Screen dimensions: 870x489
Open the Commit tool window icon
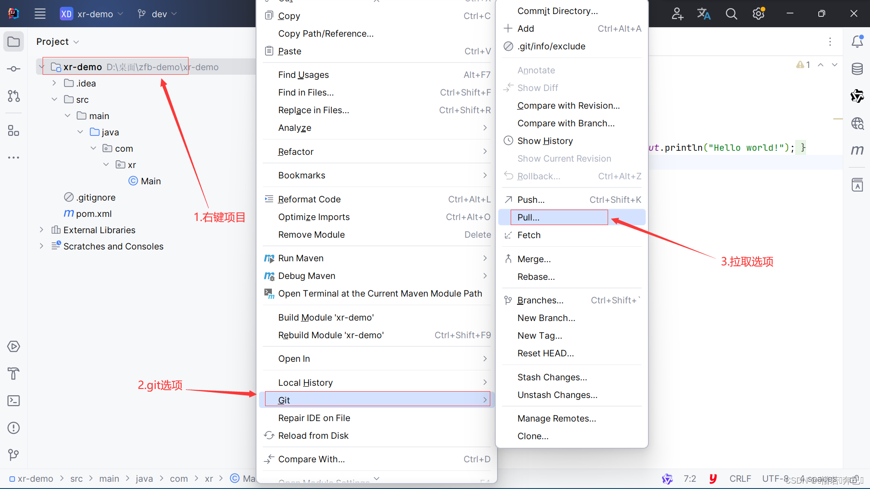tap(14, 69)
